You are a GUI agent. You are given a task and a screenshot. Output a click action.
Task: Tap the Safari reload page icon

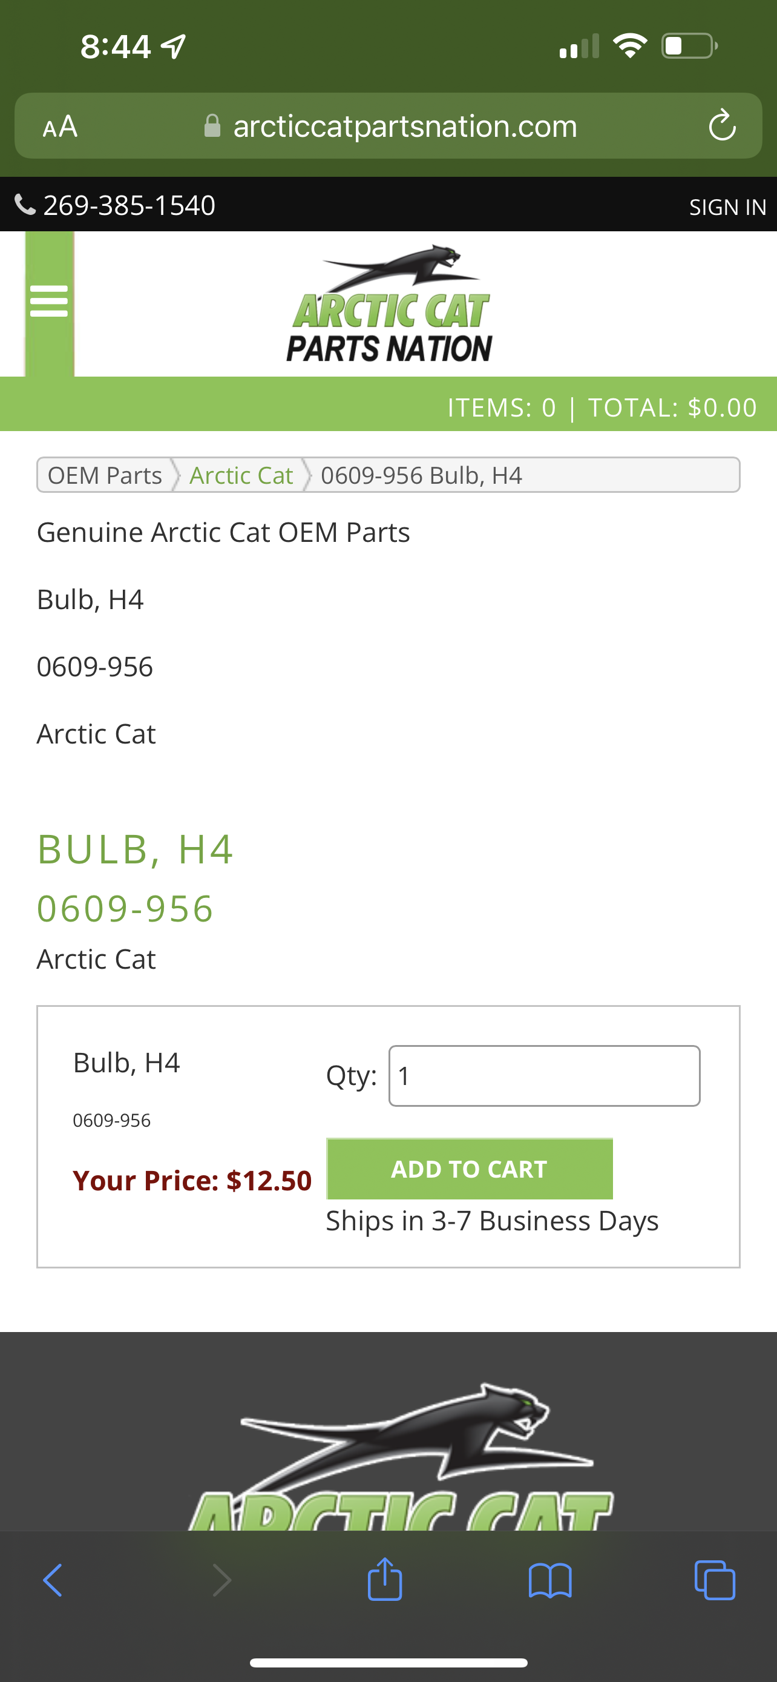[x=721, y=125]
